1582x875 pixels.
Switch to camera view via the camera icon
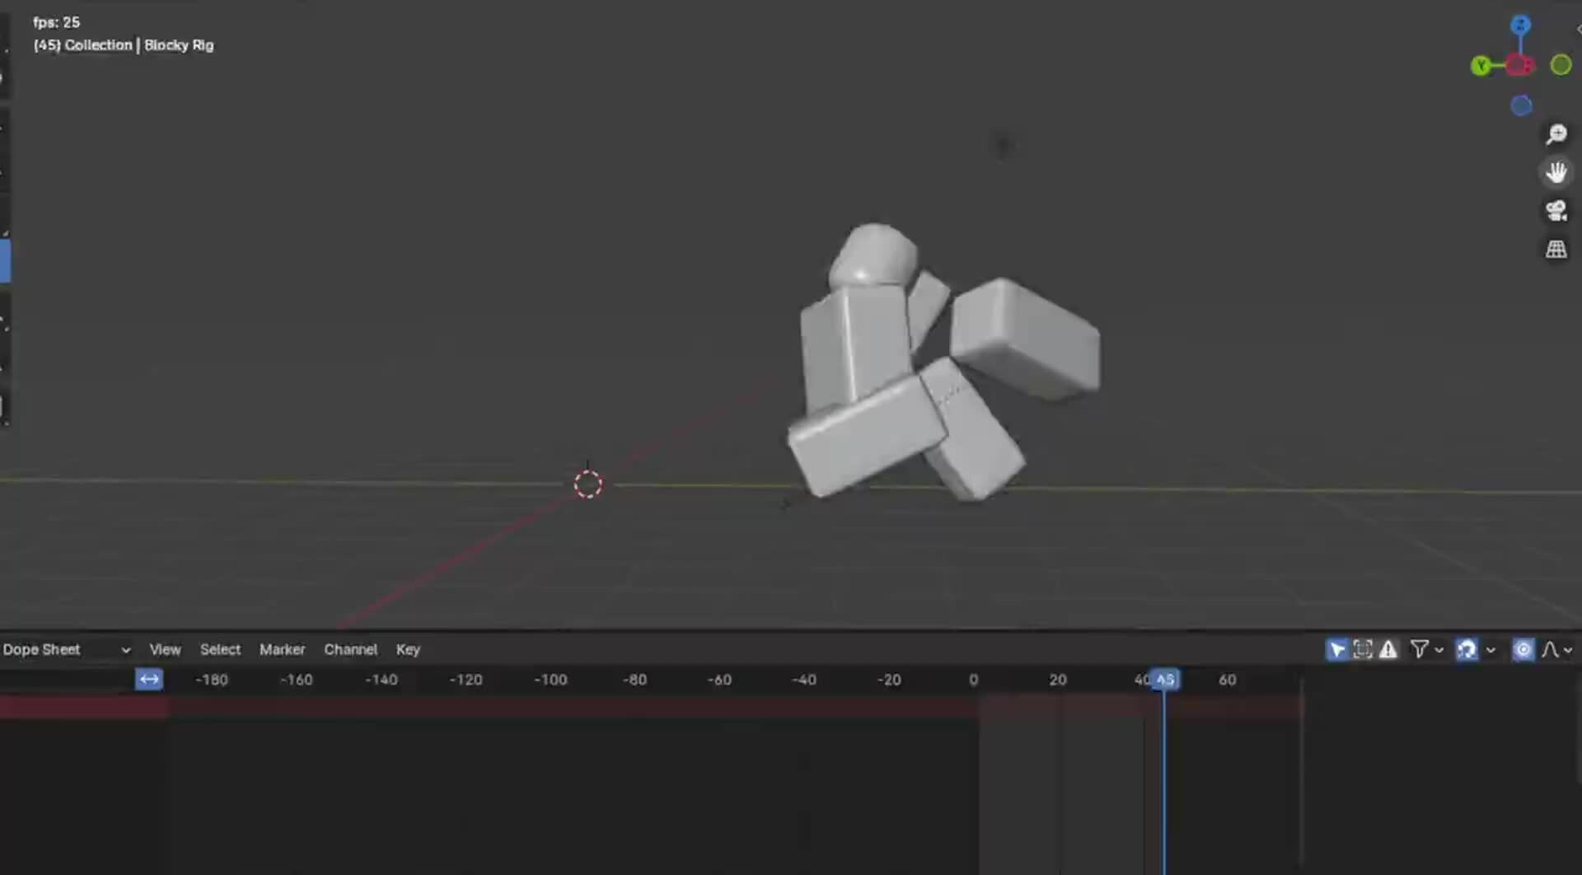(x=1556, y=211)
